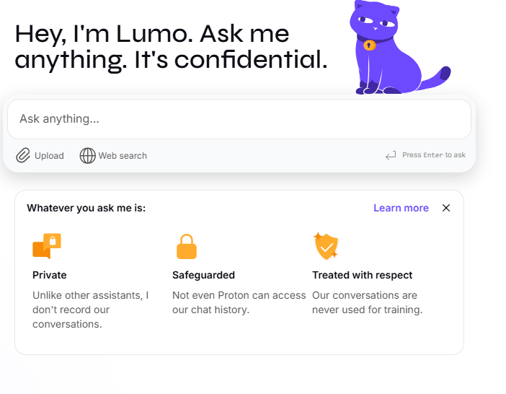506x394 pixels.
Task: Click the Whatever you ask me is title
Action: click(86, 208)
